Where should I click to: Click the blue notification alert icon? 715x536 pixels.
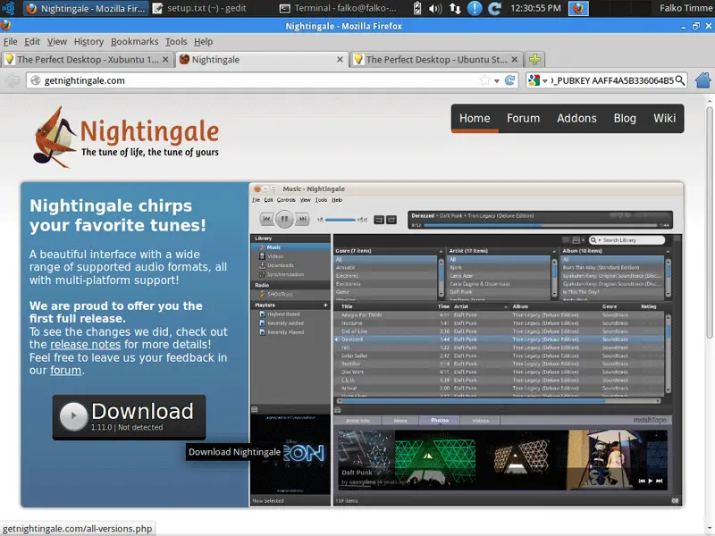475,8
